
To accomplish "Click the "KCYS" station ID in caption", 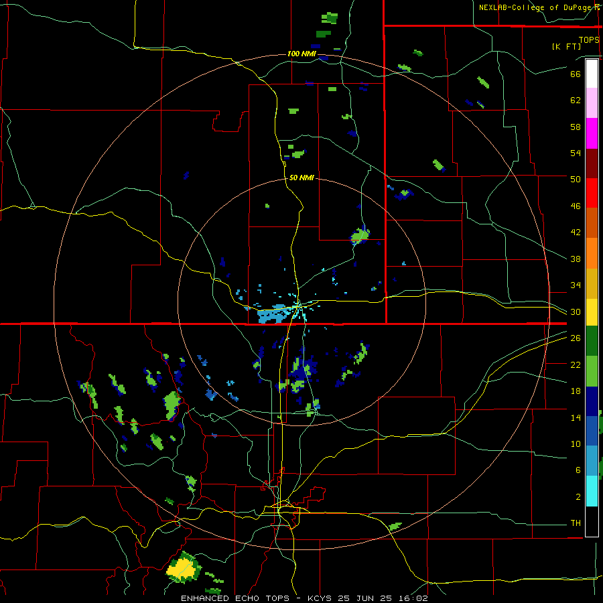I will pos(320,598).
